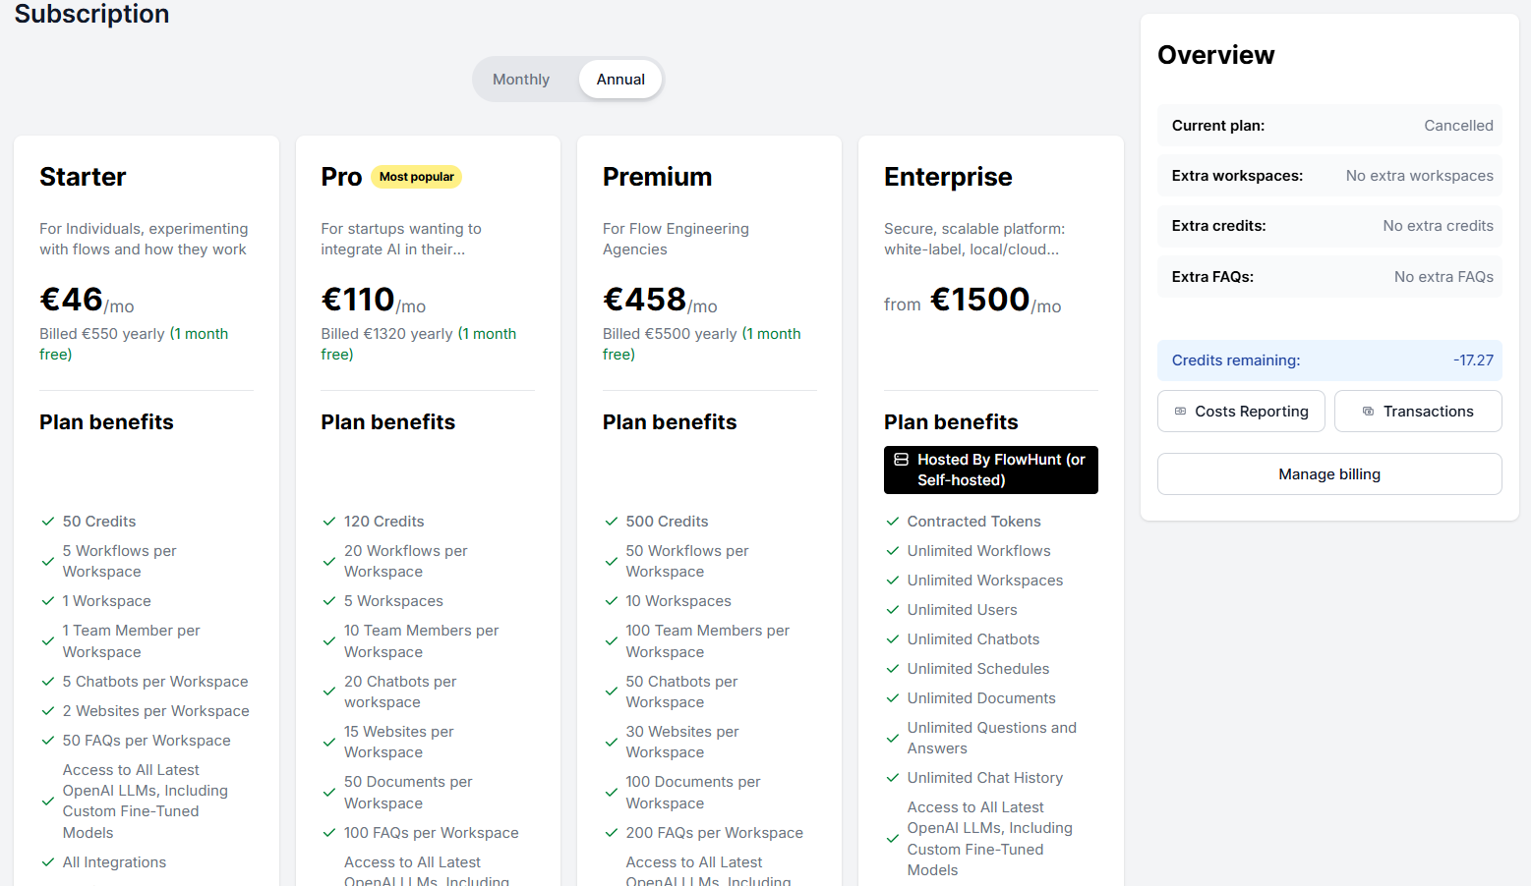Click the Hosted By FlowHunt badge
This screenshot has height=886, width=1531.
(x=991, y=470)
